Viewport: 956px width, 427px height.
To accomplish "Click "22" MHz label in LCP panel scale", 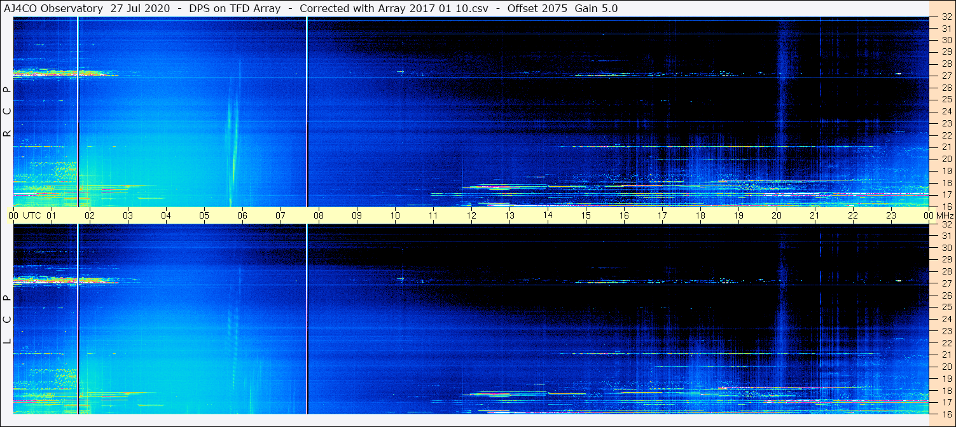I will click(x=946, y=342).
